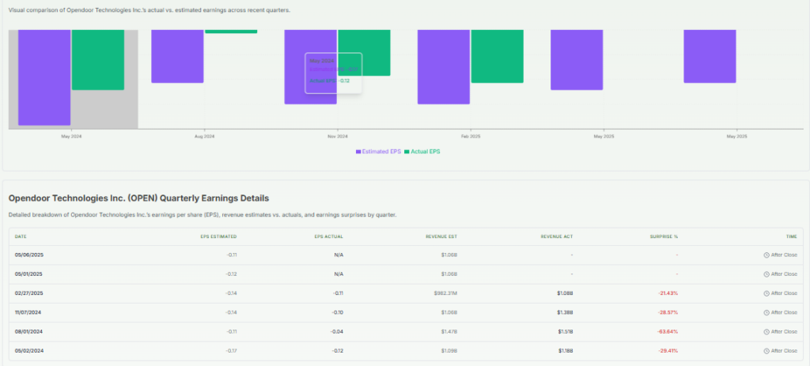Click the -63.64% surprise value
This screenshot has height=366, width=810.
pos(668,331)
